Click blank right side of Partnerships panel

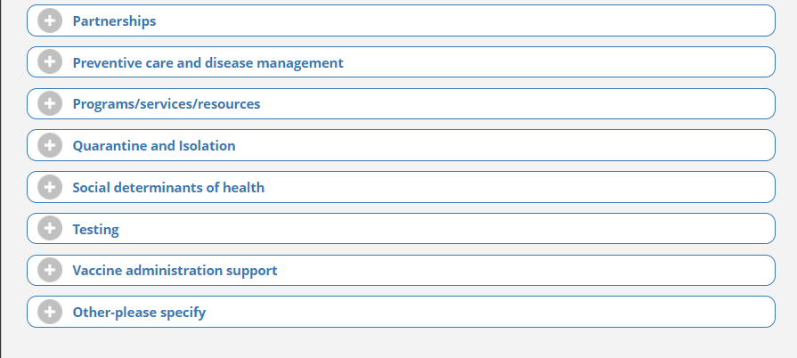coord(534,20)
